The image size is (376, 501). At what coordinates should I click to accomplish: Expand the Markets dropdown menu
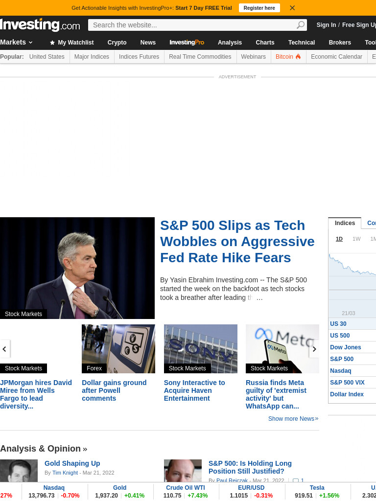(16, 42)
